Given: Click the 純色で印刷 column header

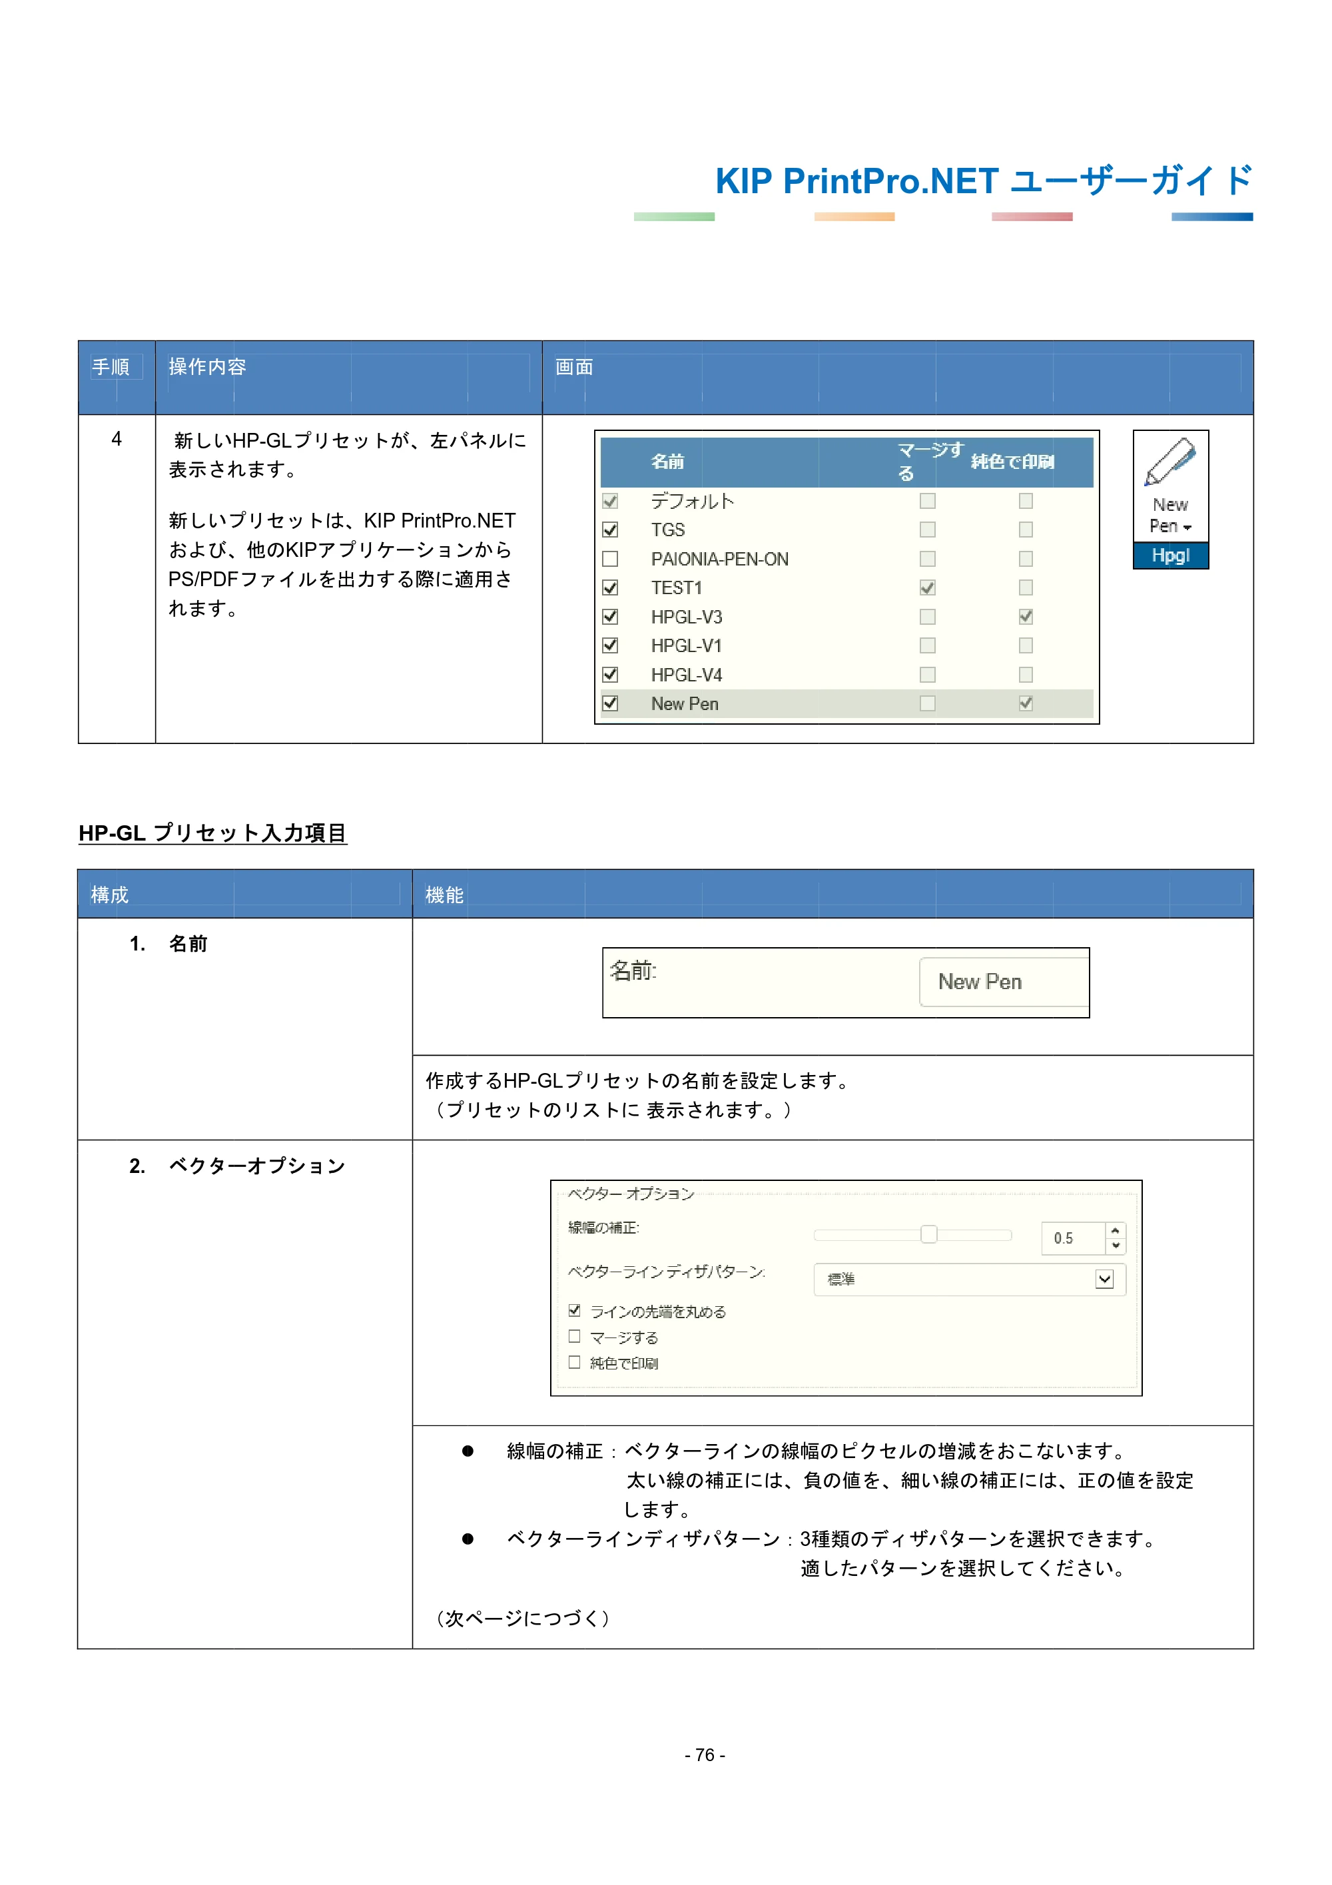Looking at the screenshot, I should pos(1012,462).
